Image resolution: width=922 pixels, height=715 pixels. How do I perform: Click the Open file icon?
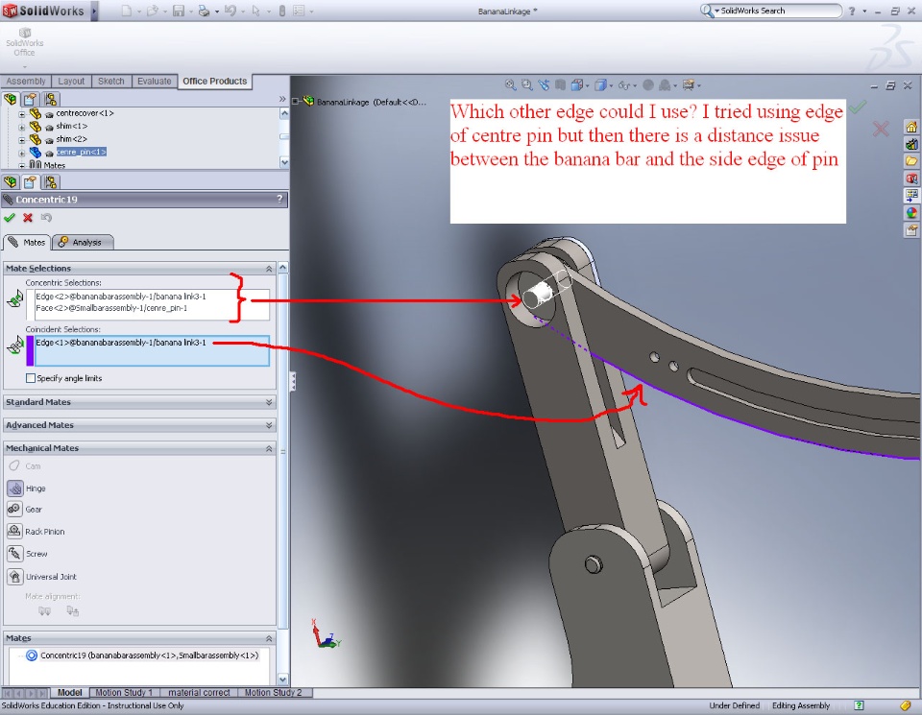(153, 11)
